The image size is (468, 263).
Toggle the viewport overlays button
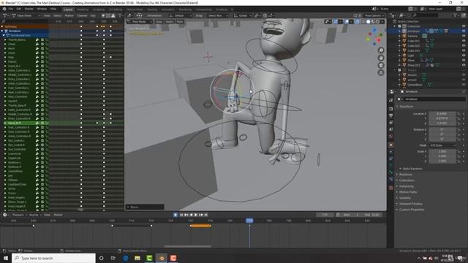346,22
